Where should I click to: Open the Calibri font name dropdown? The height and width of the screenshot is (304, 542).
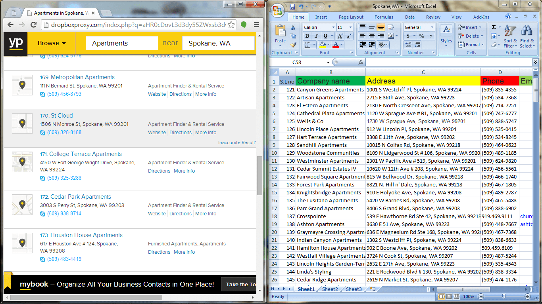coord(333,27)
